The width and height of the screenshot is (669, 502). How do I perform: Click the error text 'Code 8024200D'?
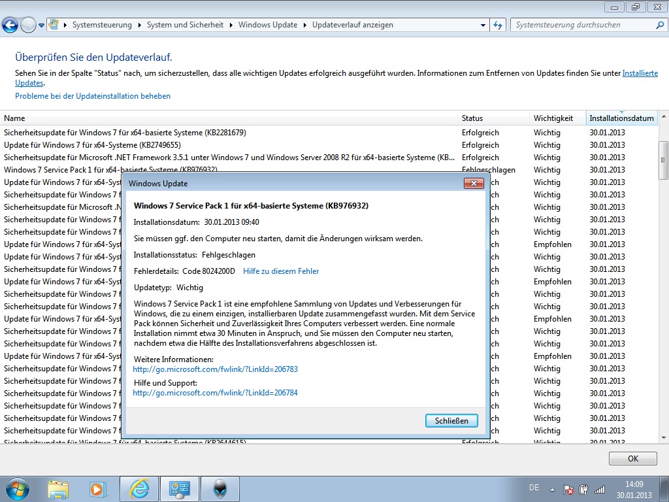208,271
